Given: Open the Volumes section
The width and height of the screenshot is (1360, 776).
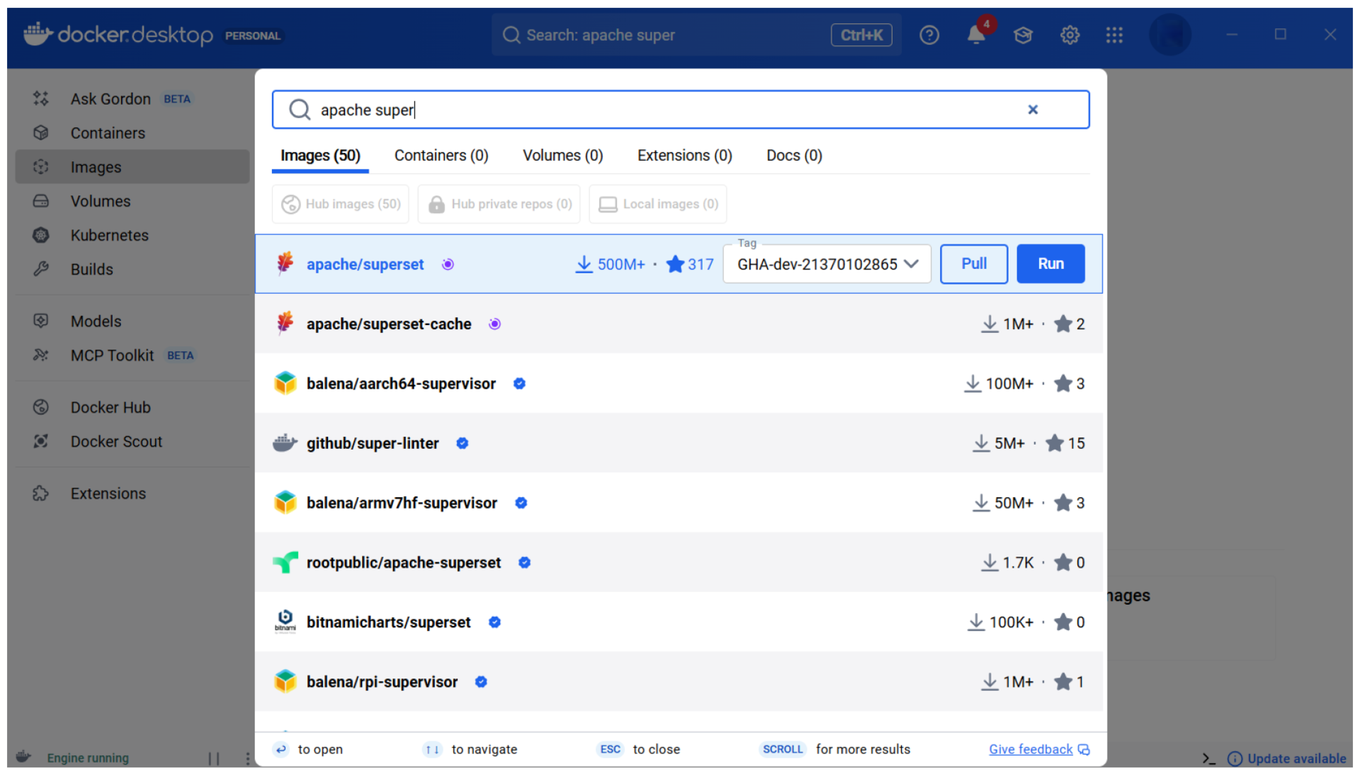Looking at the screenshot, I should pos(100,201).
